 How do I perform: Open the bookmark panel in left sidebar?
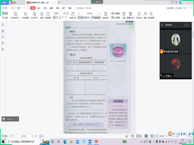point(3,25)
